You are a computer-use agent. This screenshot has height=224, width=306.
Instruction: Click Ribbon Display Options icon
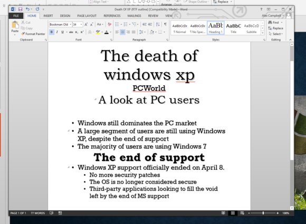click(269, 9)
